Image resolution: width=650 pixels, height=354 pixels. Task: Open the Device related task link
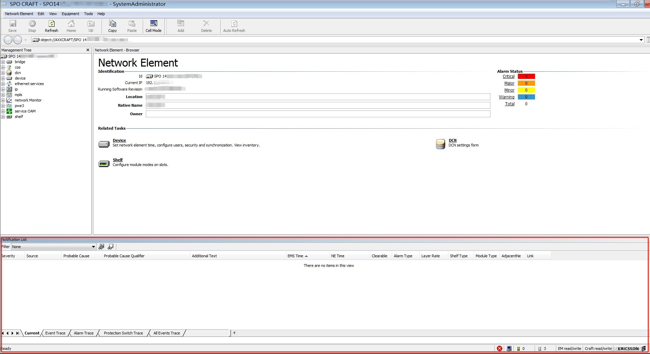click(119, 140)
